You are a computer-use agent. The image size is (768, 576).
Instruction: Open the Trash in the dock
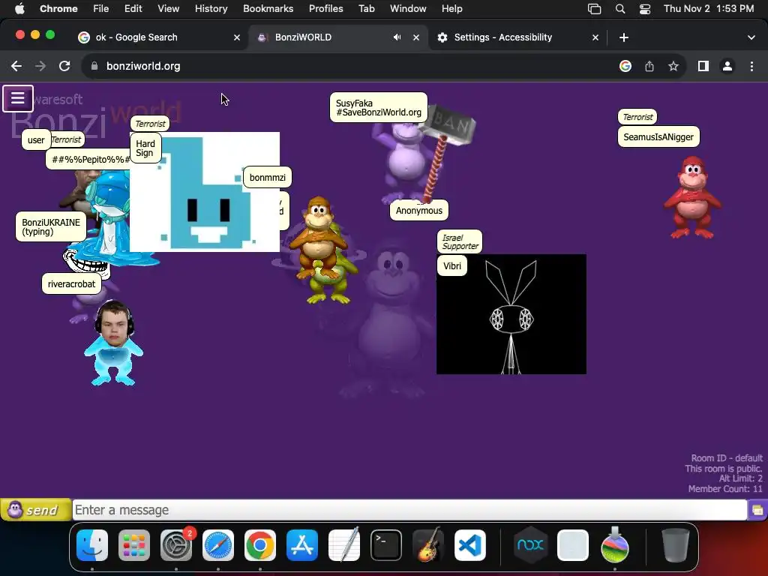(x=676, y=545)
